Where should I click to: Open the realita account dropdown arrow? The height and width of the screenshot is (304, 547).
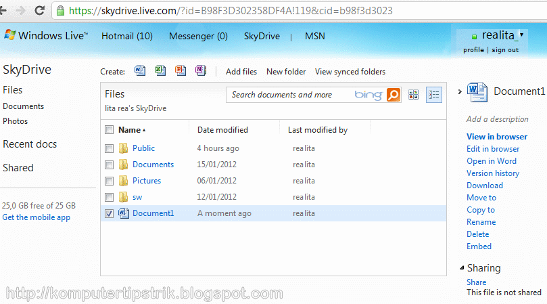point(521,35)
